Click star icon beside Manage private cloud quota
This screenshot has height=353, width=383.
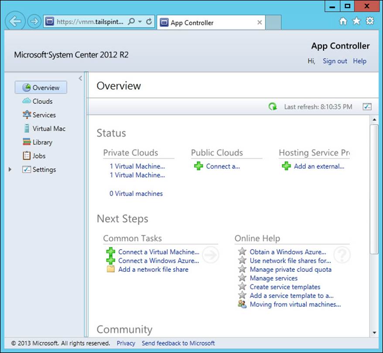coord(242,269)
